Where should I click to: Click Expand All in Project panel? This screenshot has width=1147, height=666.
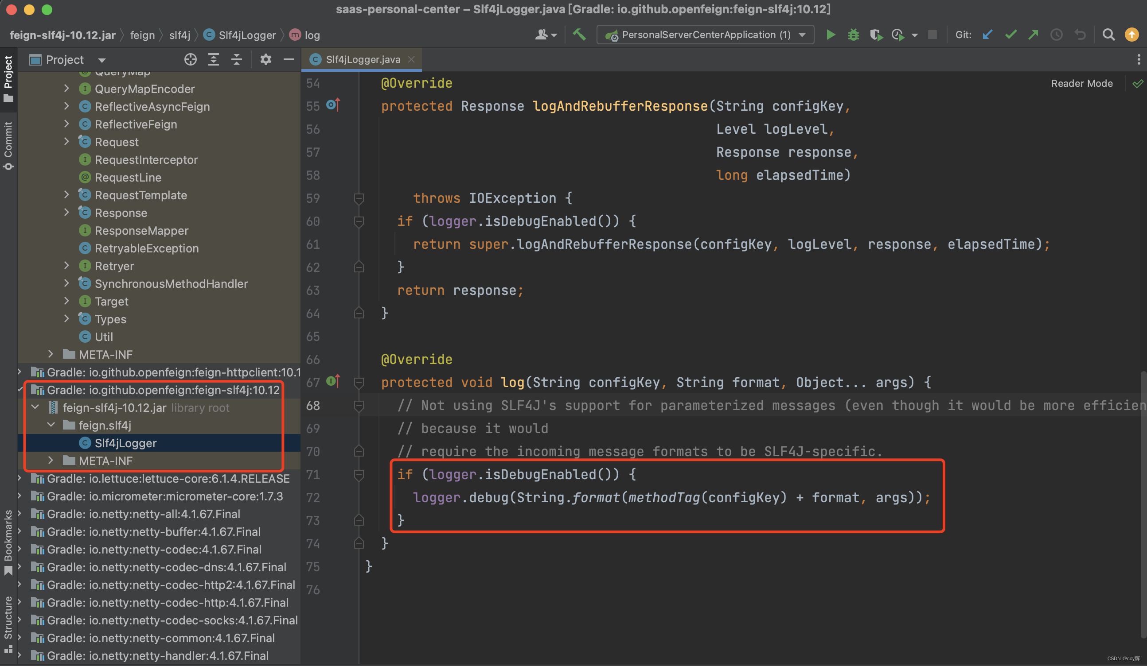[214, 59]
